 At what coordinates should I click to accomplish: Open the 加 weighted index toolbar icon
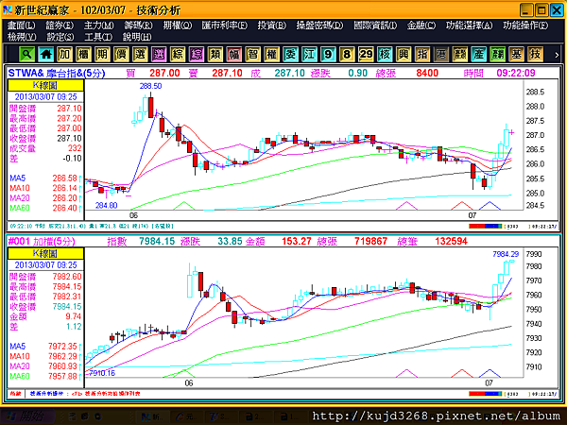point(64,55)
